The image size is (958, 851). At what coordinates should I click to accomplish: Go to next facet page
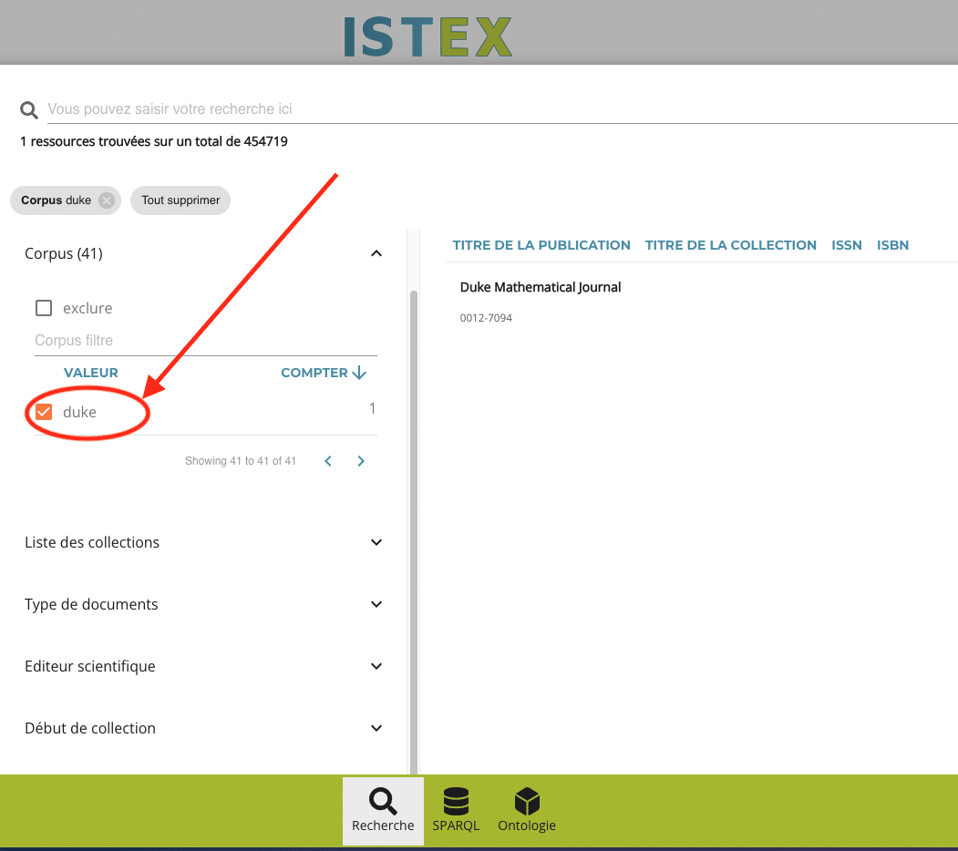361,461
